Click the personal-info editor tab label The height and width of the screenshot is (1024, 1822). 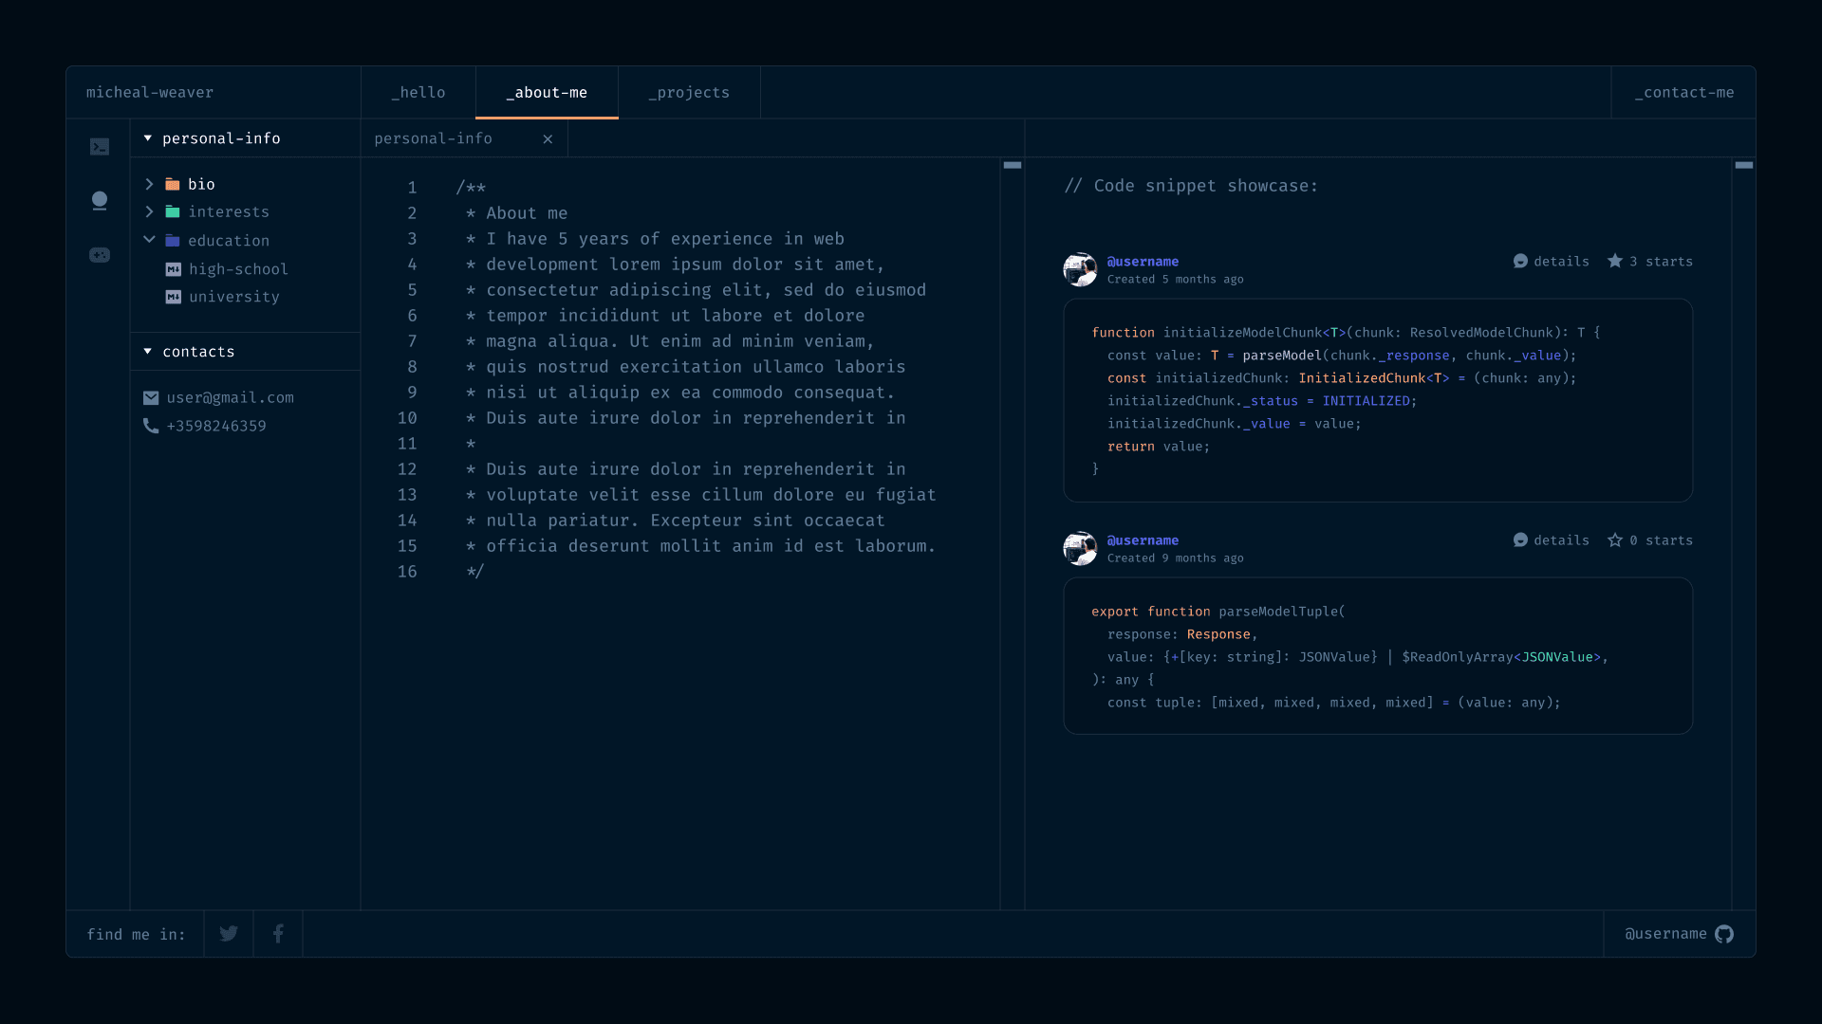click(x=434, y=139)
